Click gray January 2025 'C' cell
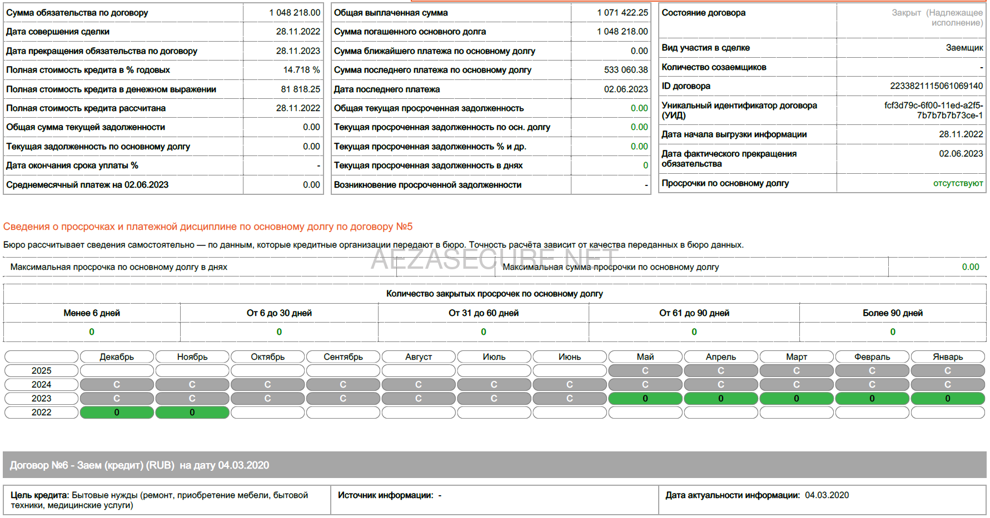The image size is (990, 518). [948, 371]
